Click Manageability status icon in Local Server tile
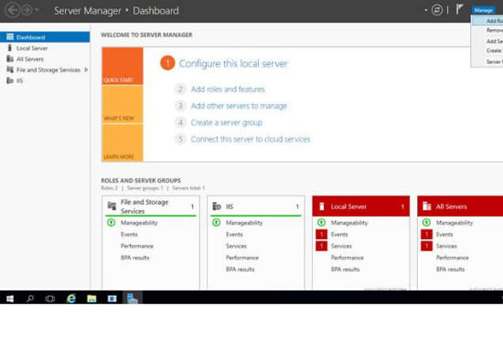503x338 pixels. point(321,222)
